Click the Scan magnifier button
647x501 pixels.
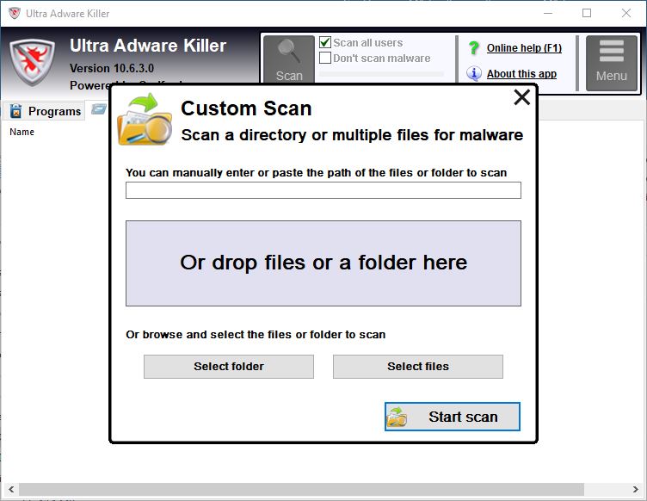coord(289,59)
